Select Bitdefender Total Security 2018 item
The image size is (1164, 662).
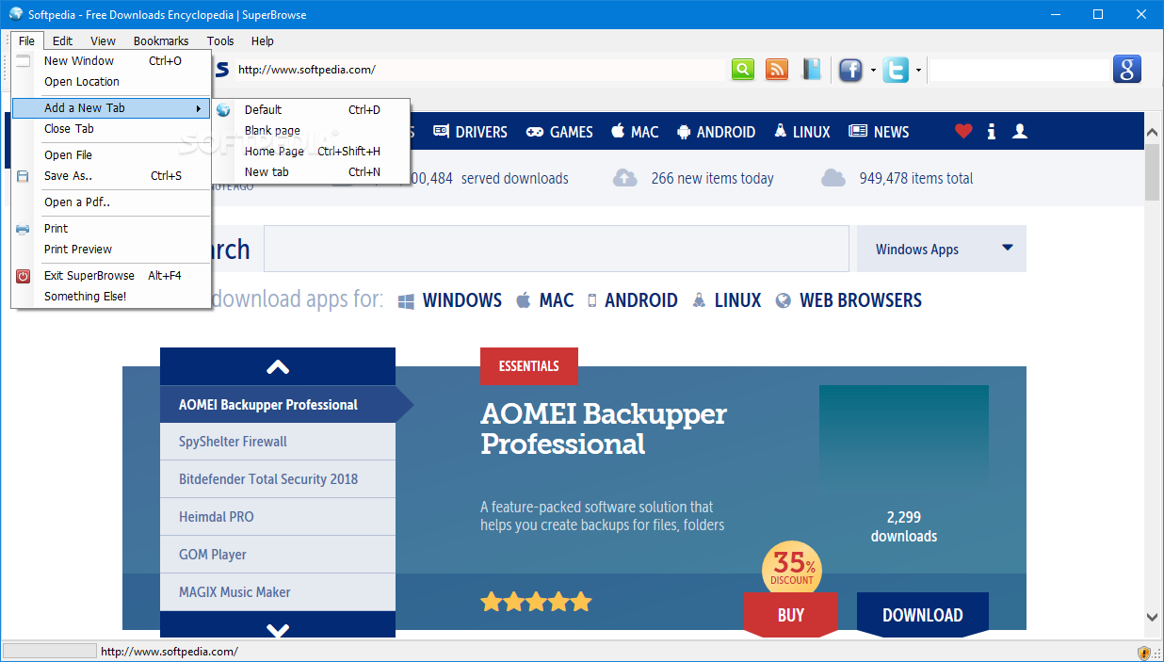point(278,479)
